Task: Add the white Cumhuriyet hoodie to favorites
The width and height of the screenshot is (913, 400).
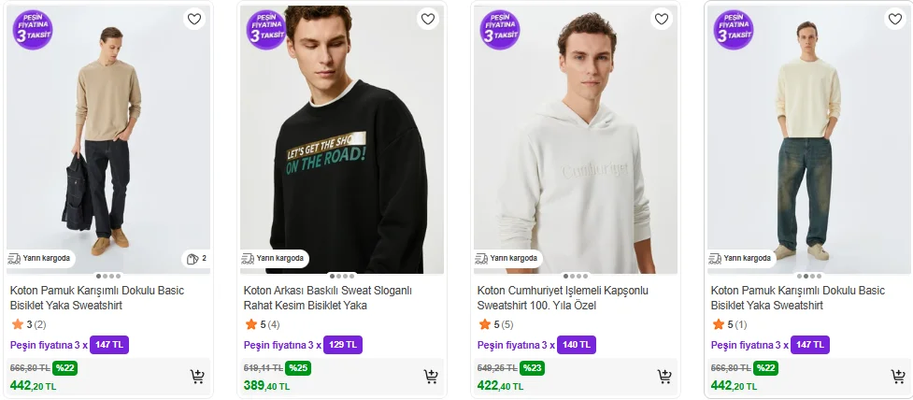Action: pyautogui.click(x=661, y=19)
